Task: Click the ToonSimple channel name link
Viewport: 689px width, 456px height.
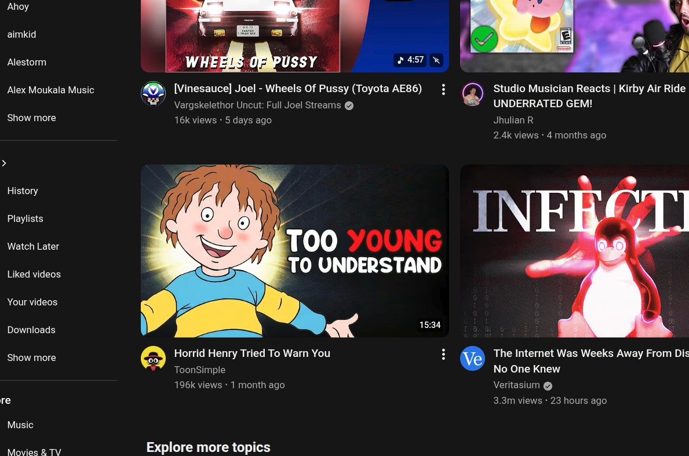Action: point(200,370)
